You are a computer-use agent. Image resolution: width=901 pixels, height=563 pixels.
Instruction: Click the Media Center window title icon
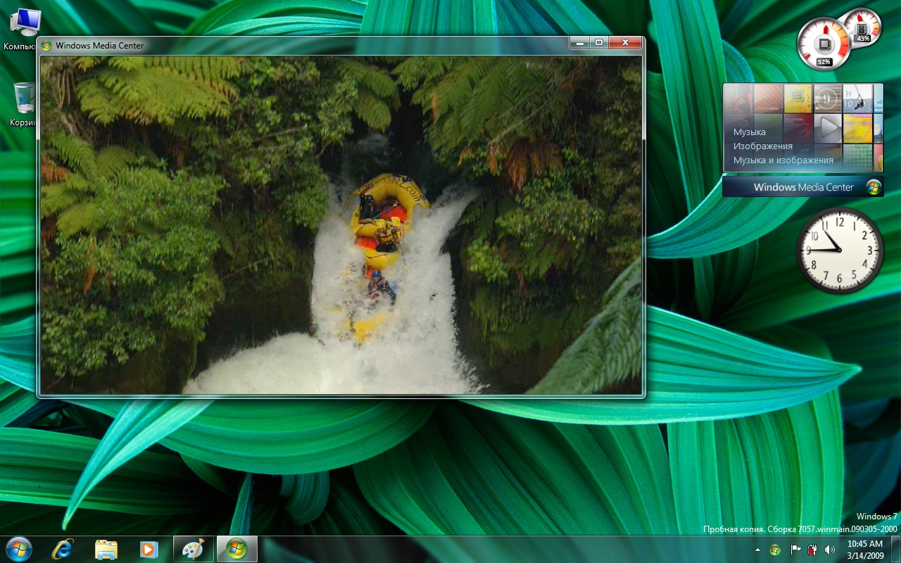coord(46,46)
